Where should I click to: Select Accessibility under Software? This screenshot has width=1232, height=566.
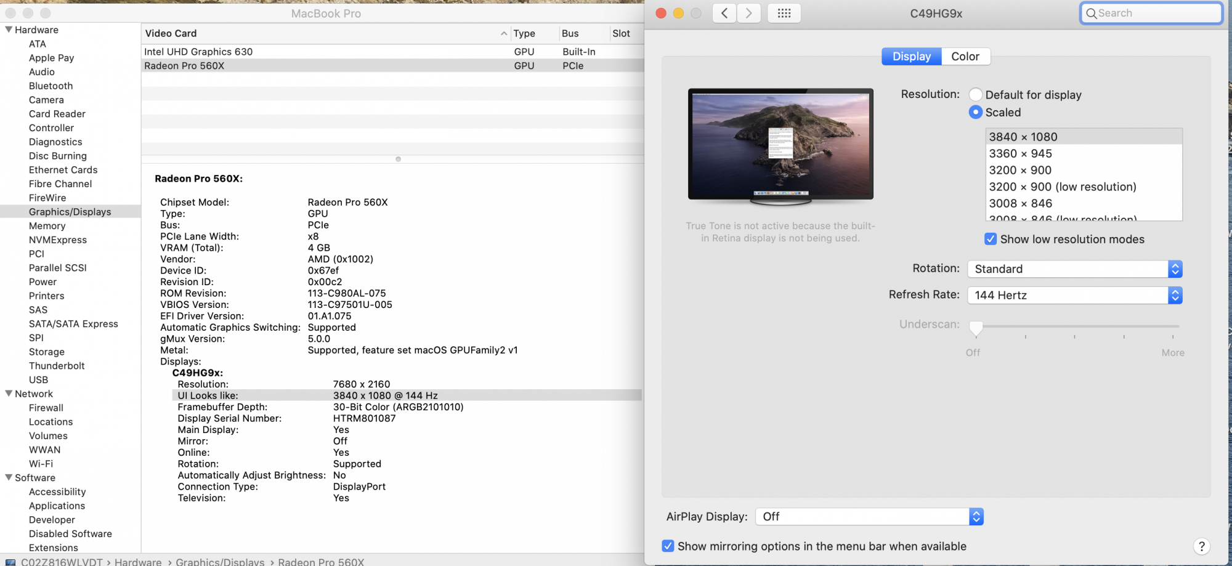pyautogui.click(x=57, y=491)
